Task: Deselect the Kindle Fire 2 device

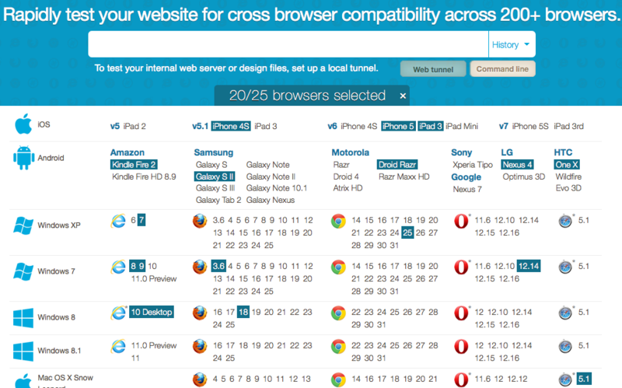Action: pyautogui.click(x=134, y=165)
